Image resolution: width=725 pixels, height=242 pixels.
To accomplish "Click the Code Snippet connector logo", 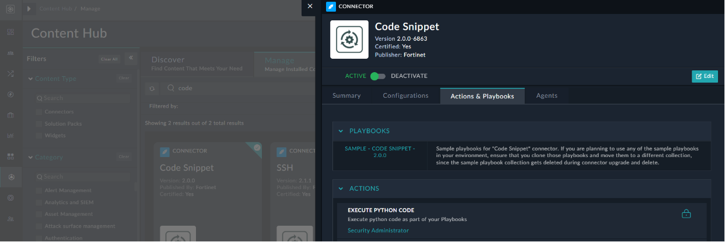I will click(x=349, y=40).
